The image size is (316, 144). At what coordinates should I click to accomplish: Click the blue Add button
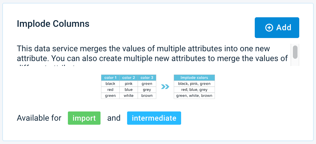tap(277, 28)
